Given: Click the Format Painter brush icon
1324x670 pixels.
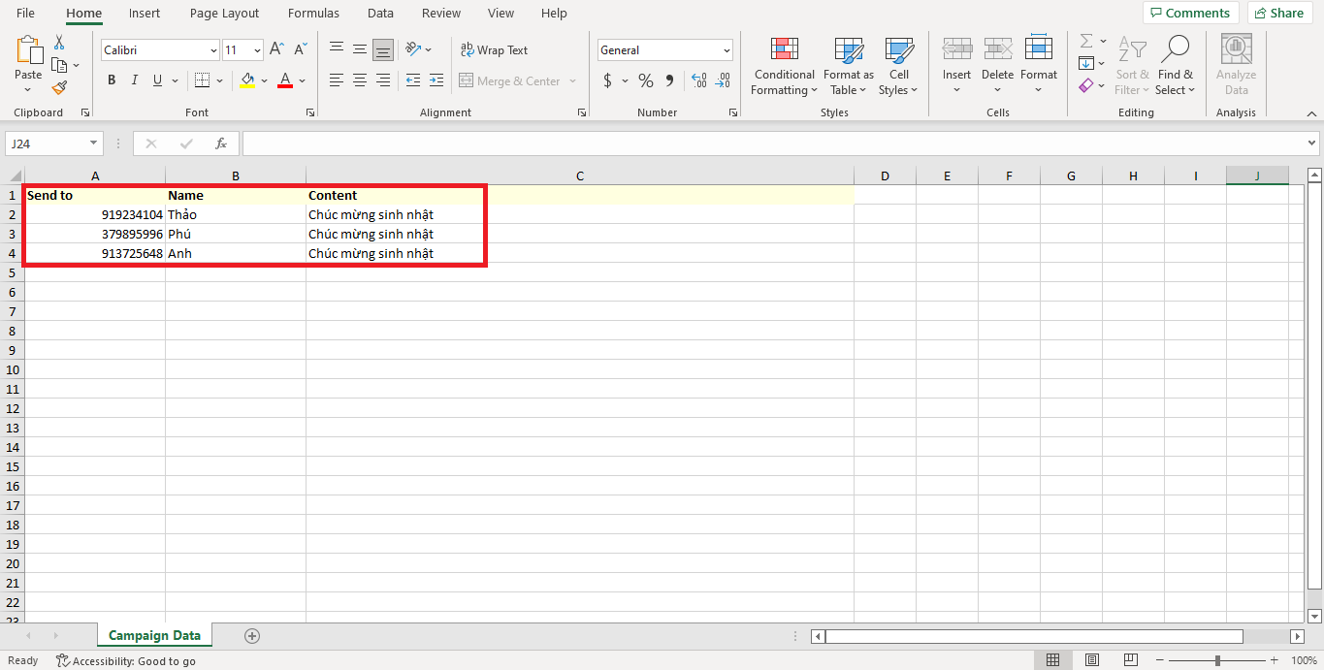Looking at the screenshot, I should point(59,88).
